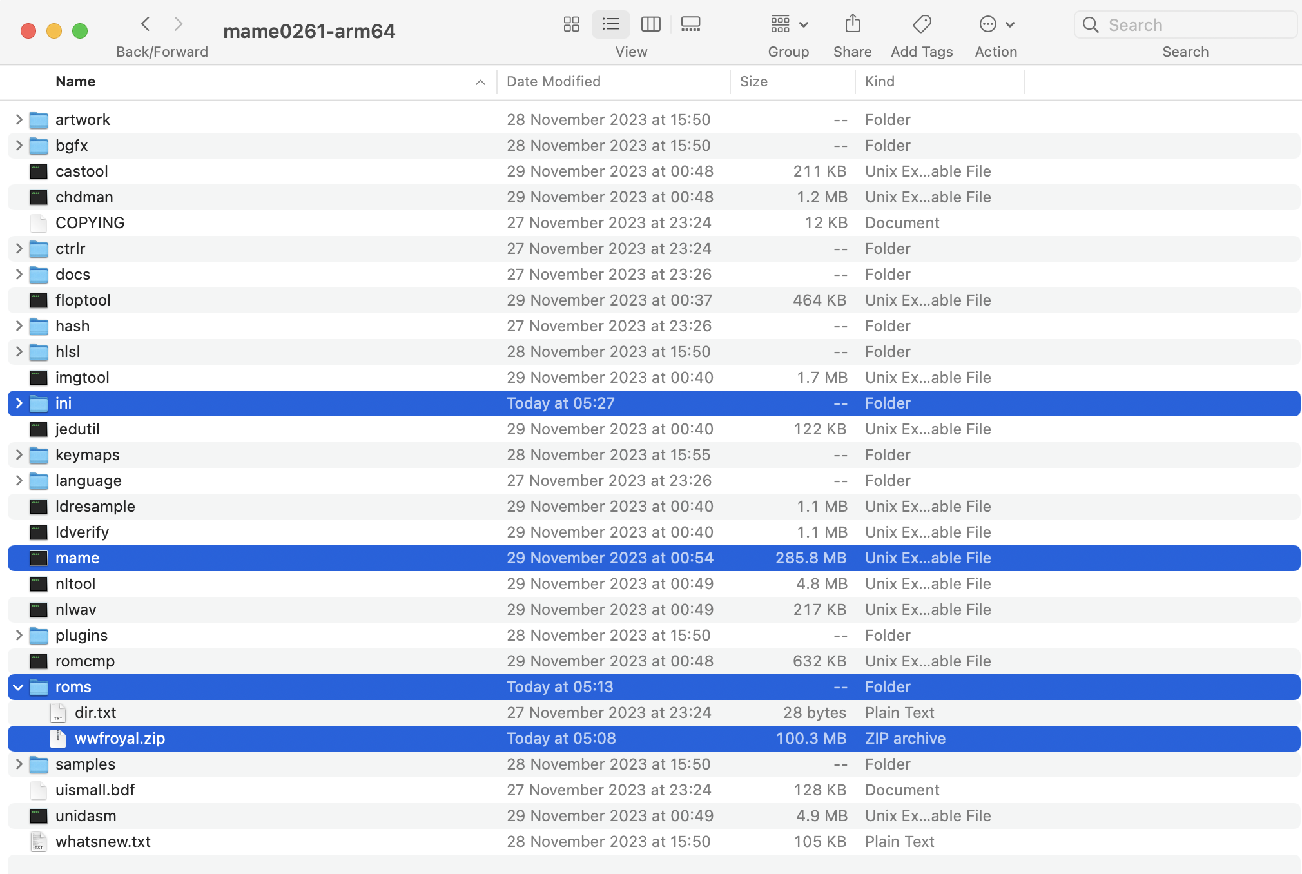
Task: Select the castool executable icon
Action: point(39,171)
